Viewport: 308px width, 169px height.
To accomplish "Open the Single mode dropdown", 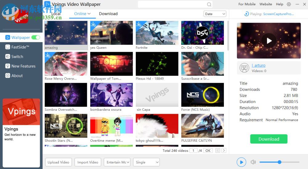I will click(146, 162).
